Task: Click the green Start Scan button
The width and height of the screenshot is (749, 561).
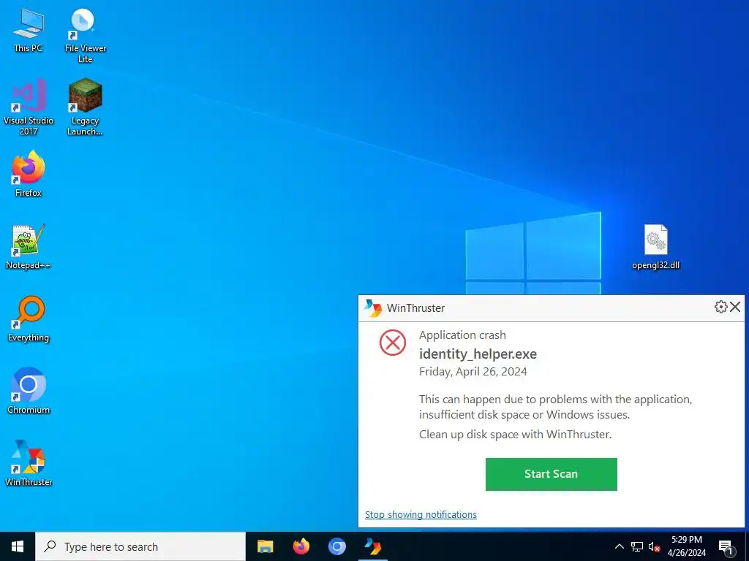Action: tap(552, 474)
